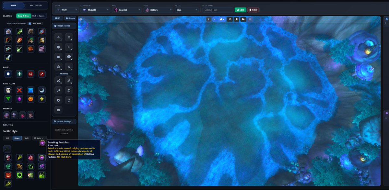Click the bookmark icon in canvas toolbar
The image size is (389, 190).
(237, 19)
